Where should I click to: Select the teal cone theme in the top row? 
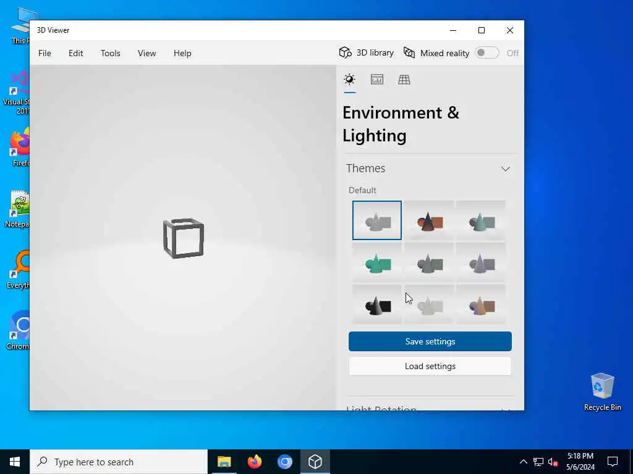481,220
